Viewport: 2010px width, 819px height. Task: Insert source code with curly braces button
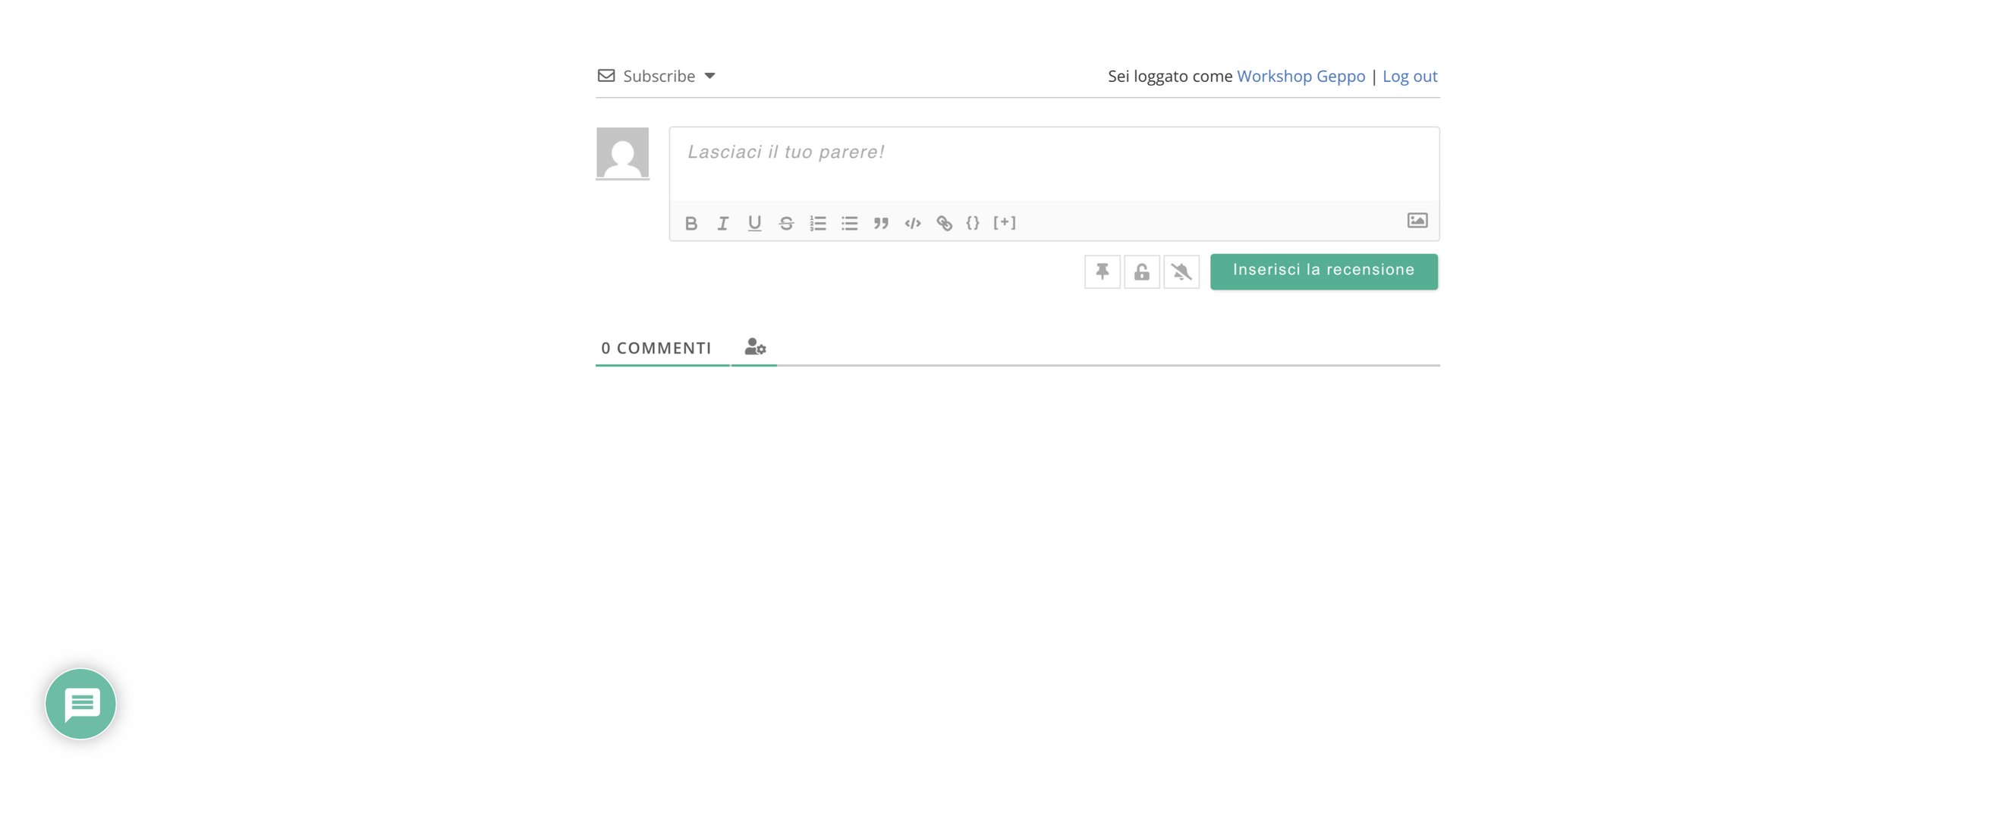tap(973, 223)
